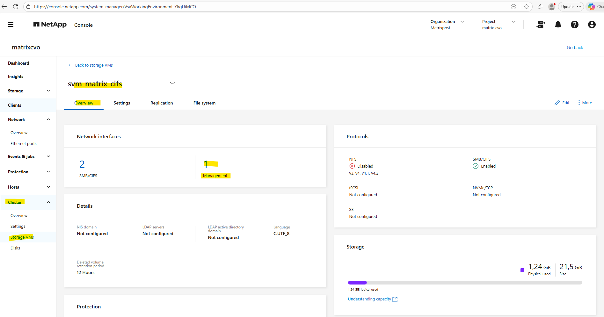This screenshot has height=317, width=604.
Task: Click the notifications bell icon
Action: (558, 25)
